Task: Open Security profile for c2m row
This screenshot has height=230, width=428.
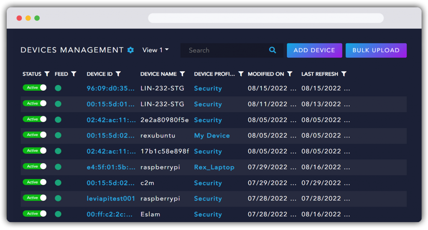Action: [208, 183]
